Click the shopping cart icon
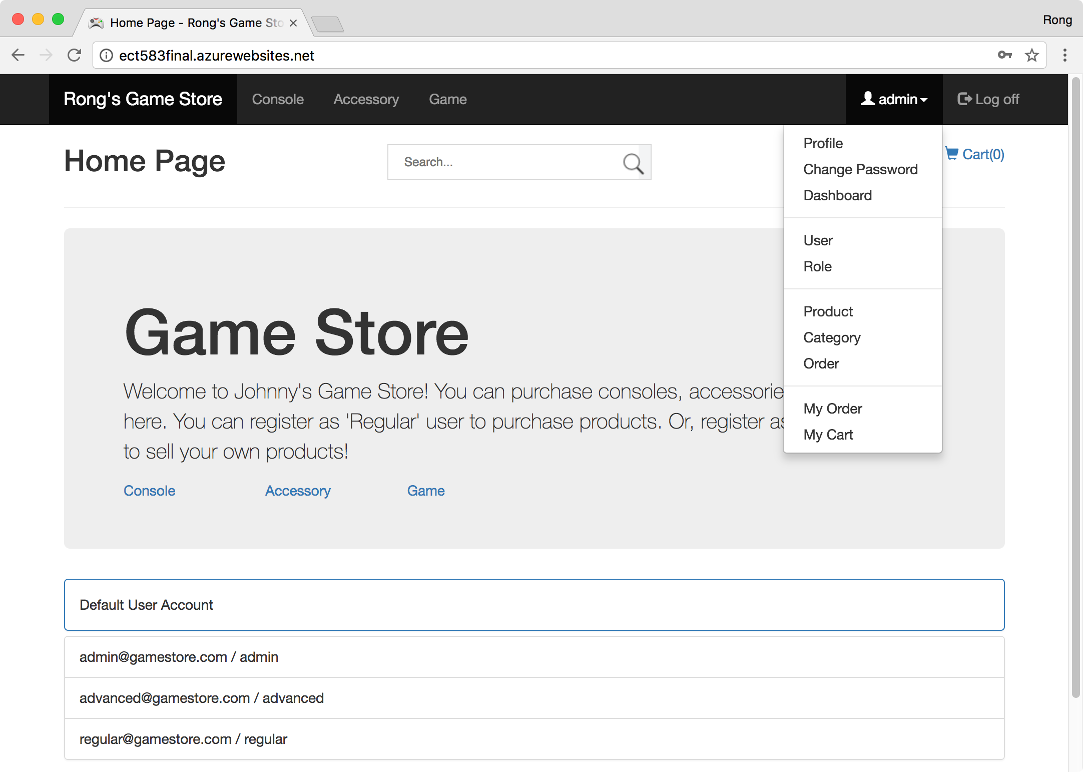This screenshot has width=1083, height=772. click(x=952, y=154)
